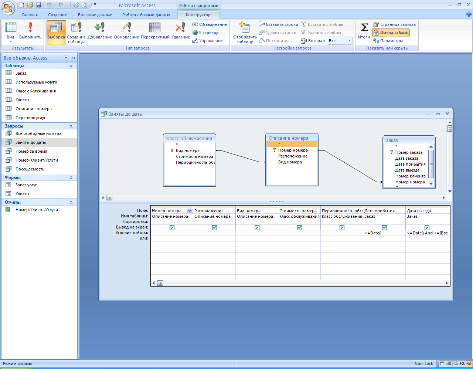The width and height of the screenshot is (473, 369).
Task: Click Расположение field in Описание номера table
Action: tap(293, 156)
